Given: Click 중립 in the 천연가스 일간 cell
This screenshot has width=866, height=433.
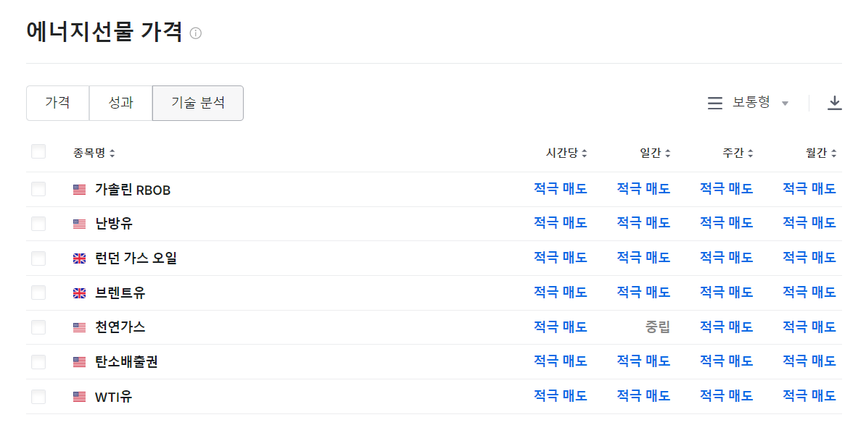Looking at the screenshot, I should coord(658,327).
